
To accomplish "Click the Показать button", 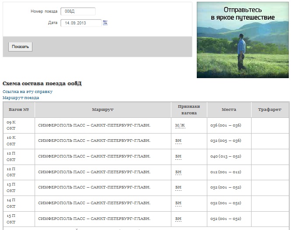I will pyautogui.click(x=20, y=47).
